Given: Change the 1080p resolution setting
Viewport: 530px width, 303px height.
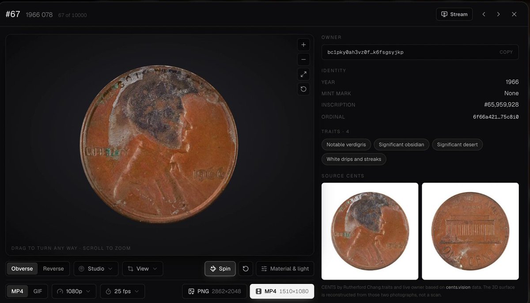Looking at the screenshot, I should pos(74,292).
